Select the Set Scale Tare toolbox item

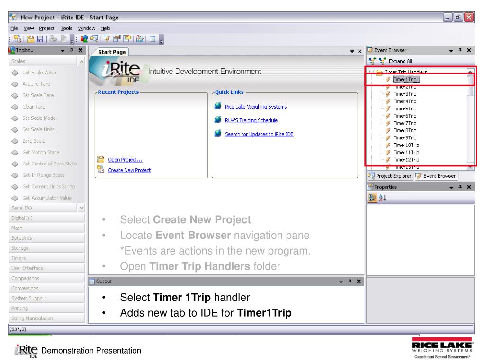pos(38,95)
